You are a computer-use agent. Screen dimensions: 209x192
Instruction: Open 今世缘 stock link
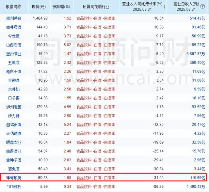[14, 36]
